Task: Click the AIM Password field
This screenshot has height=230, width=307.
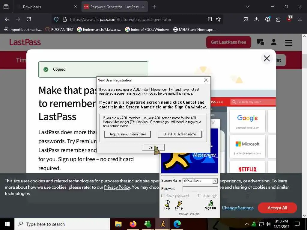Action: point(200,189)
